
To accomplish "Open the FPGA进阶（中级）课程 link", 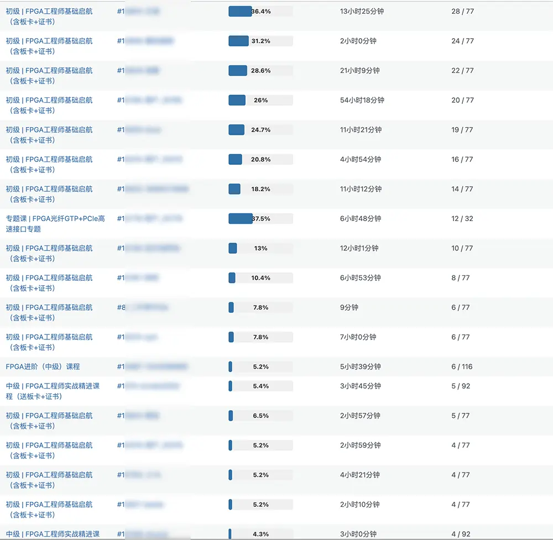I will click(x=43, y=366).
